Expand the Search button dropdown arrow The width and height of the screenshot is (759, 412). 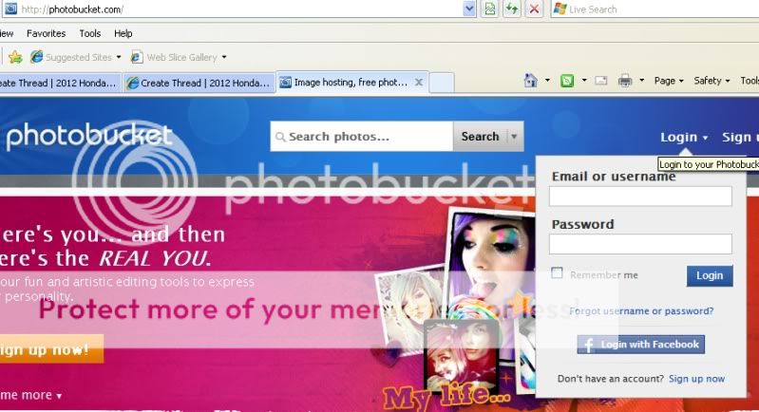(x=514, y=137)
